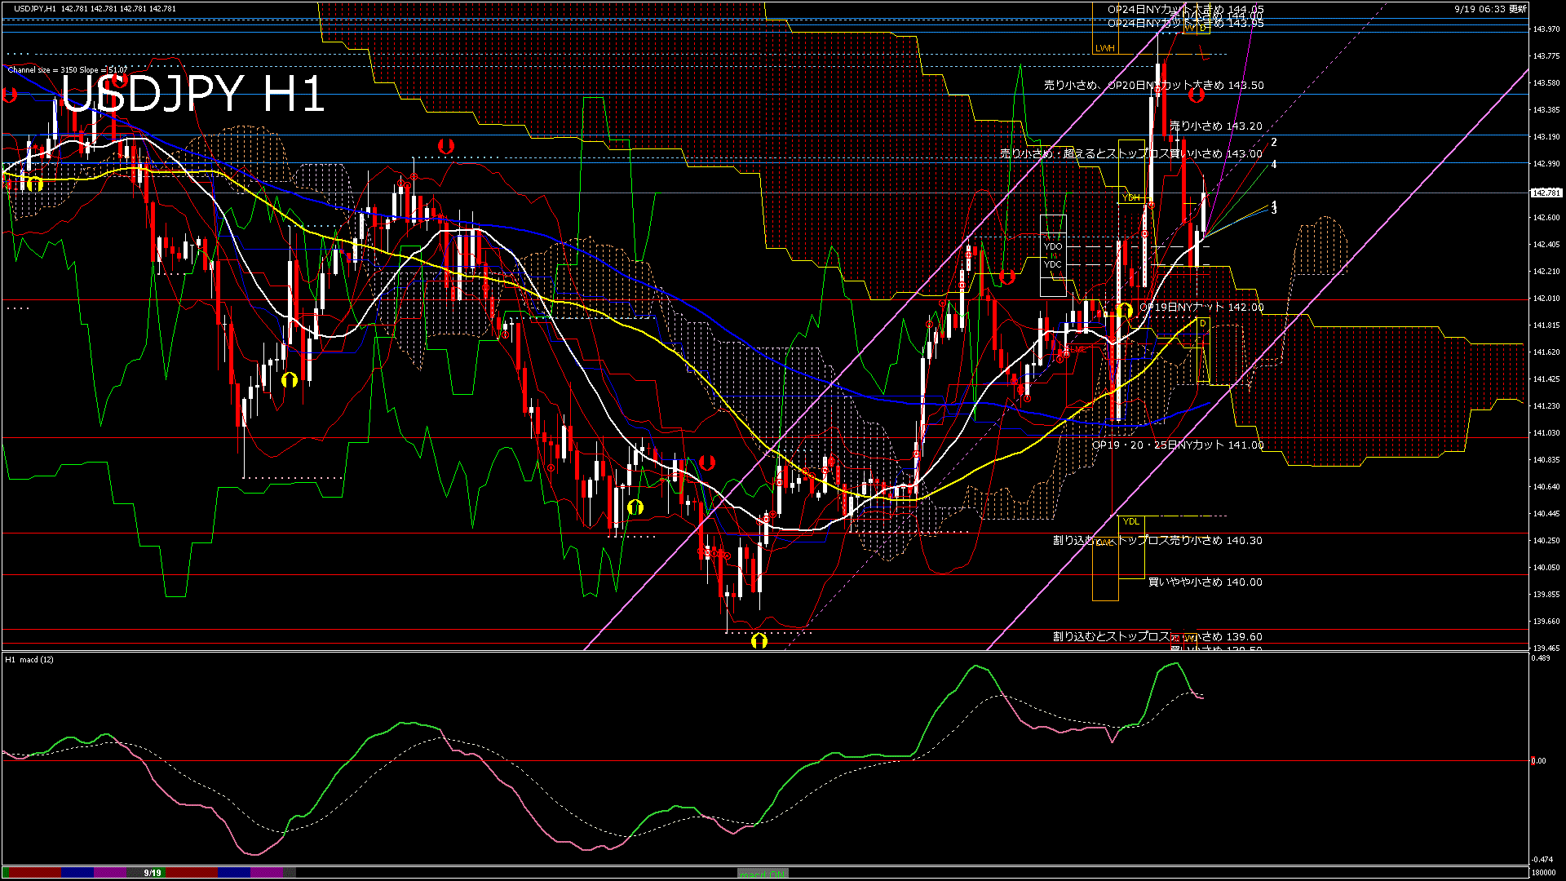Select LWH orange box label
Screen dimensions: 1566x881
pyautogui.click(x=1104, y=48)
